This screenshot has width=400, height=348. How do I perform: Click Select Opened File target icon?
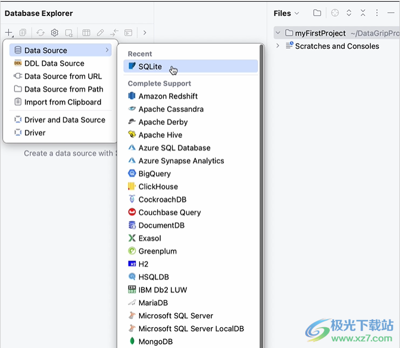(x=335, y=12)
